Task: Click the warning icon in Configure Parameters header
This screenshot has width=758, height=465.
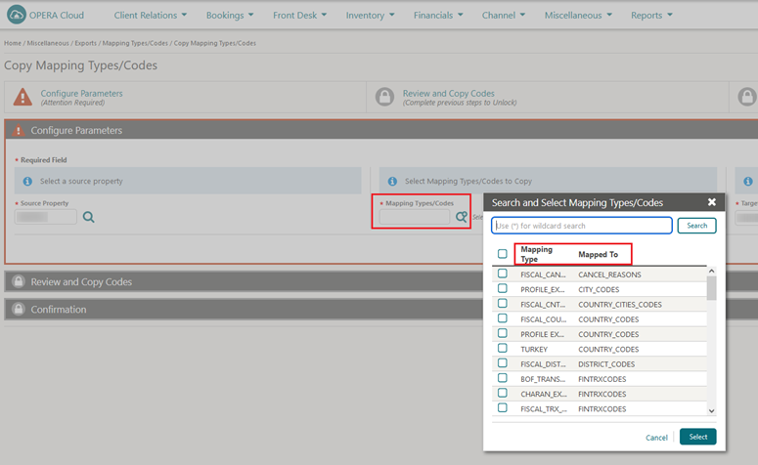Action: click(19, 130)
